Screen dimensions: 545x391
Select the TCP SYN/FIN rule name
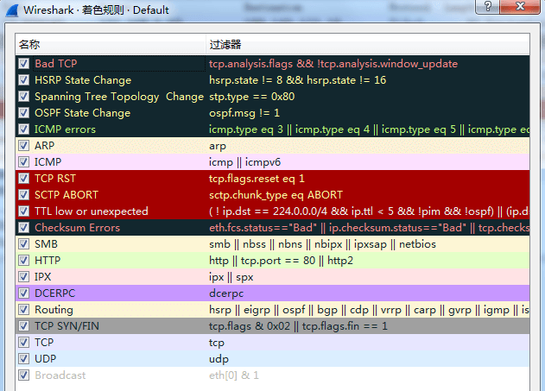[x=67, y=326]
